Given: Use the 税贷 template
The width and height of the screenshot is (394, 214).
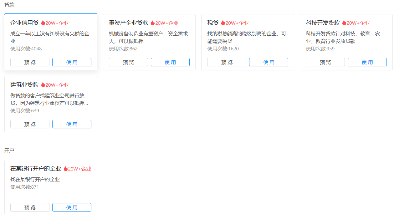Looking at the screenshot, I should coord(269,62).
